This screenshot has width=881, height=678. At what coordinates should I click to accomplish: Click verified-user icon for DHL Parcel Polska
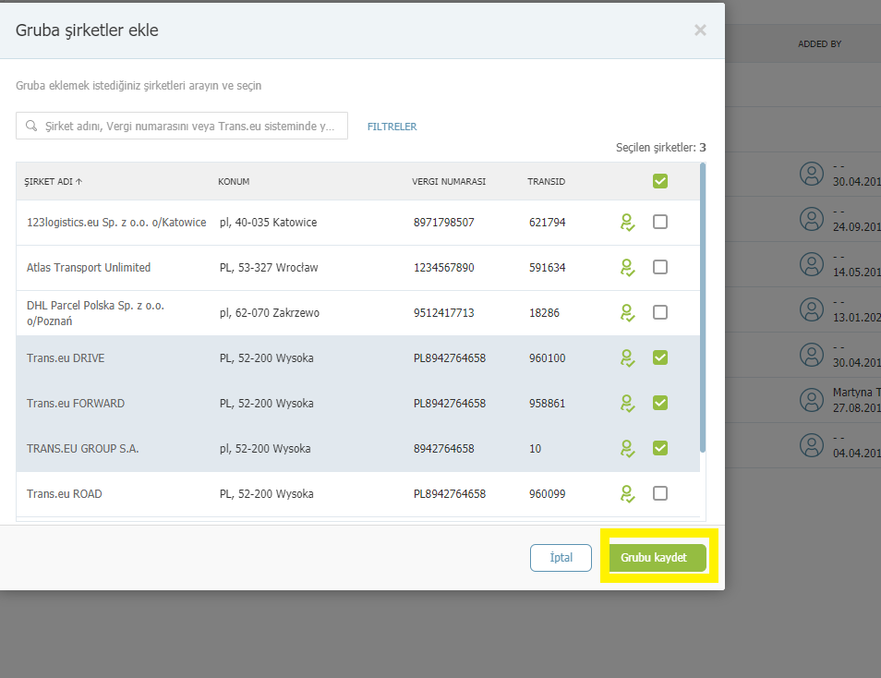[627, 313]
